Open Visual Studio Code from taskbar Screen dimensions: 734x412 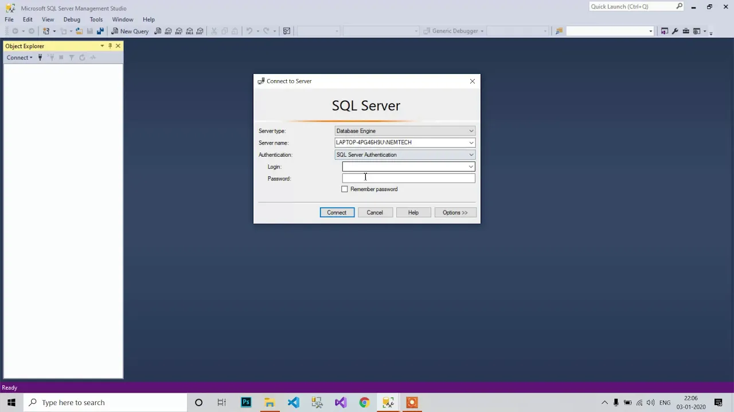click(294, 402)
